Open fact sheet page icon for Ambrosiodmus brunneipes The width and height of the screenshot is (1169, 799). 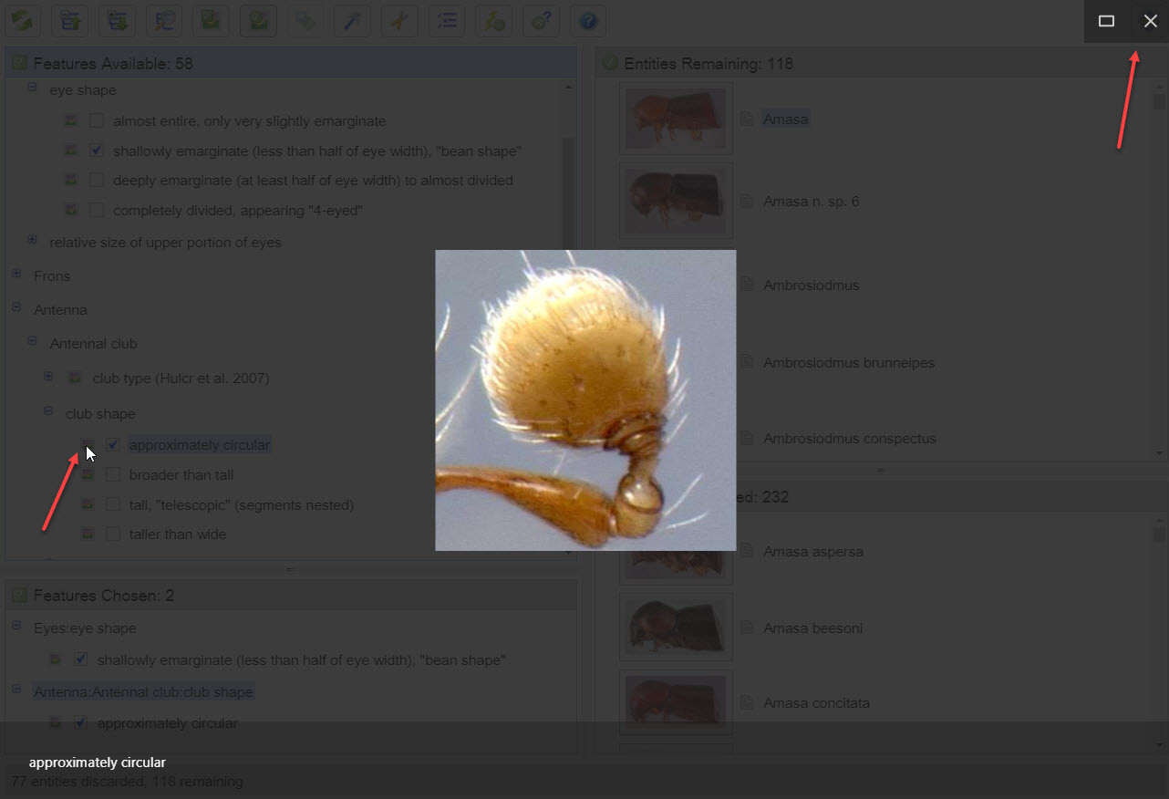(x=747, y=362)
